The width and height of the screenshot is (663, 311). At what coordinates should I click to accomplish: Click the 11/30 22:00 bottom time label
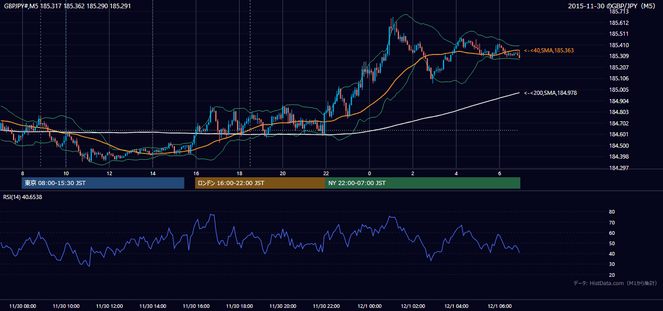point(326,306)
